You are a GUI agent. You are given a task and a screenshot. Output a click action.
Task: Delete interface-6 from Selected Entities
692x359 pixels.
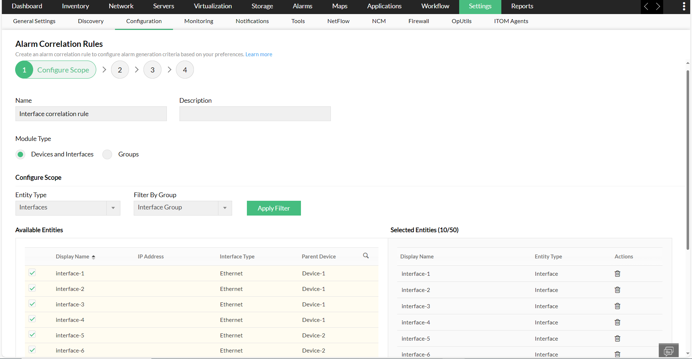tap(617, 354)
